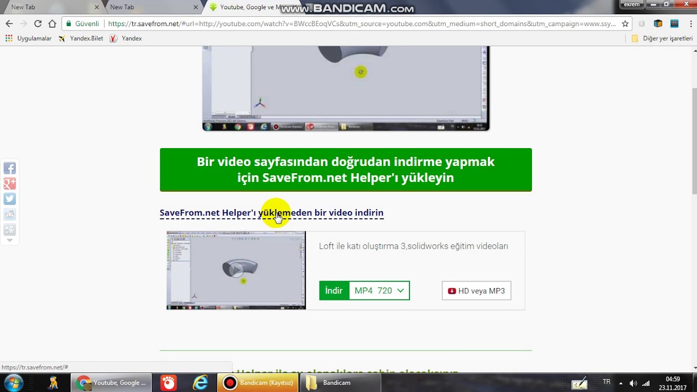Click the clock showing 04:59
Viewport: 697px width, 392px height.
point(673,383)
